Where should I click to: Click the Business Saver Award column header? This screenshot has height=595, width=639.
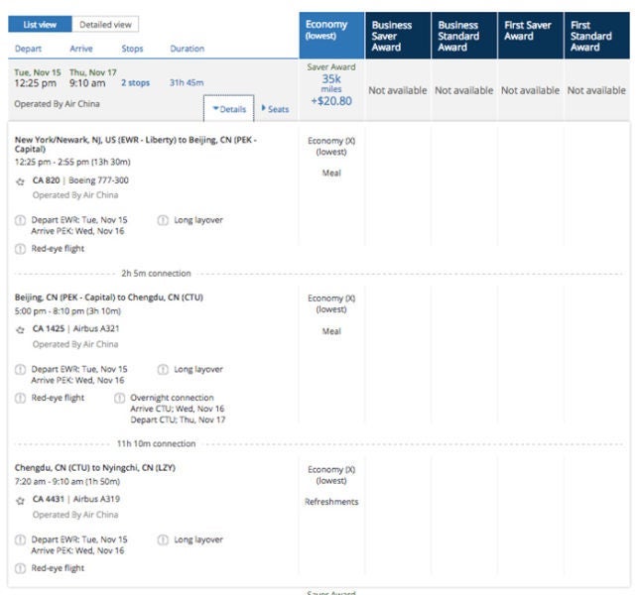click(x=397, y=36)
